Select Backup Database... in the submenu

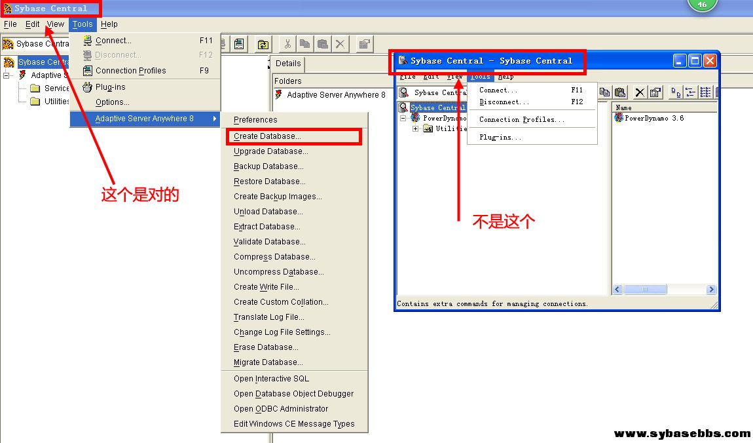[x=295, y=166]
